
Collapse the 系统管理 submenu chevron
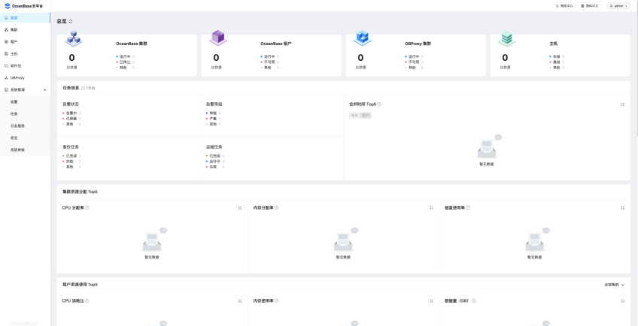pos(44,90)
